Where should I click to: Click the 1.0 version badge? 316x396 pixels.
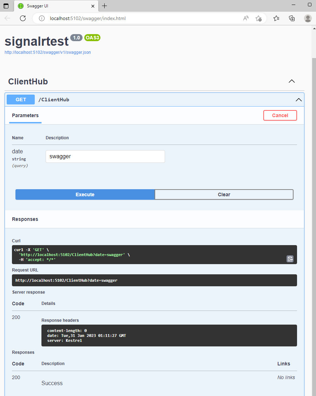(x=77, y=38)
